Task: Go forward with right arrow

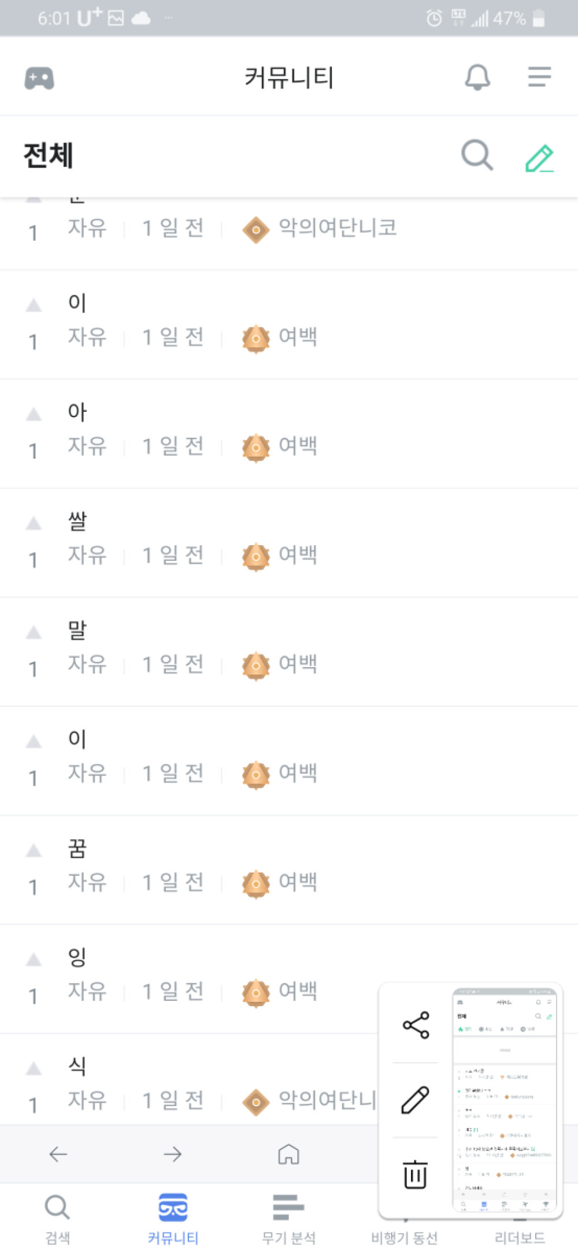Action: (172, 1154)
